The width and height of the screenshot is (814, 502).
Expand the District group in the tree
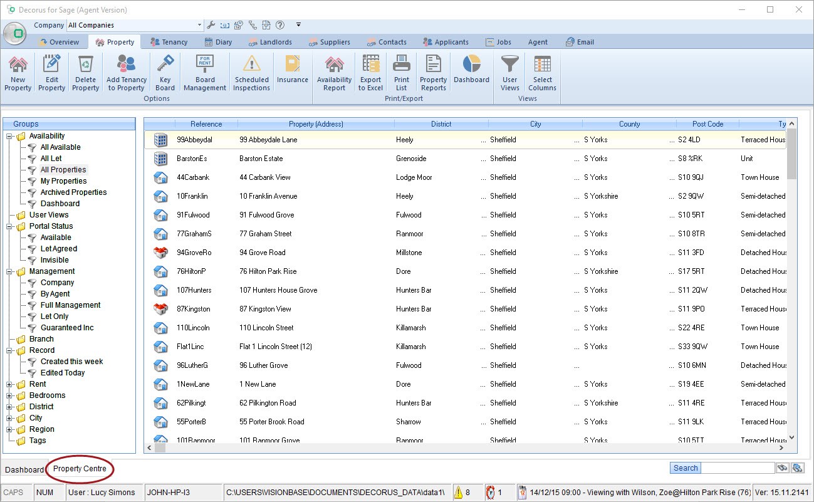tap(9, 407)
